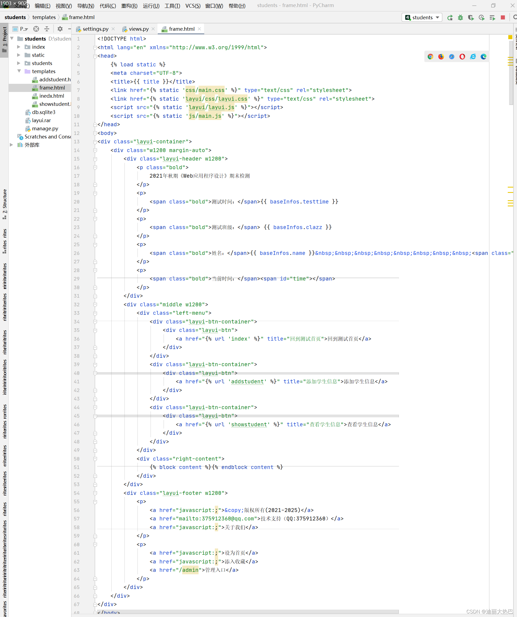Collapse the students root folder
Viewport: 517px width, 617px height.
tap(12, 38)
